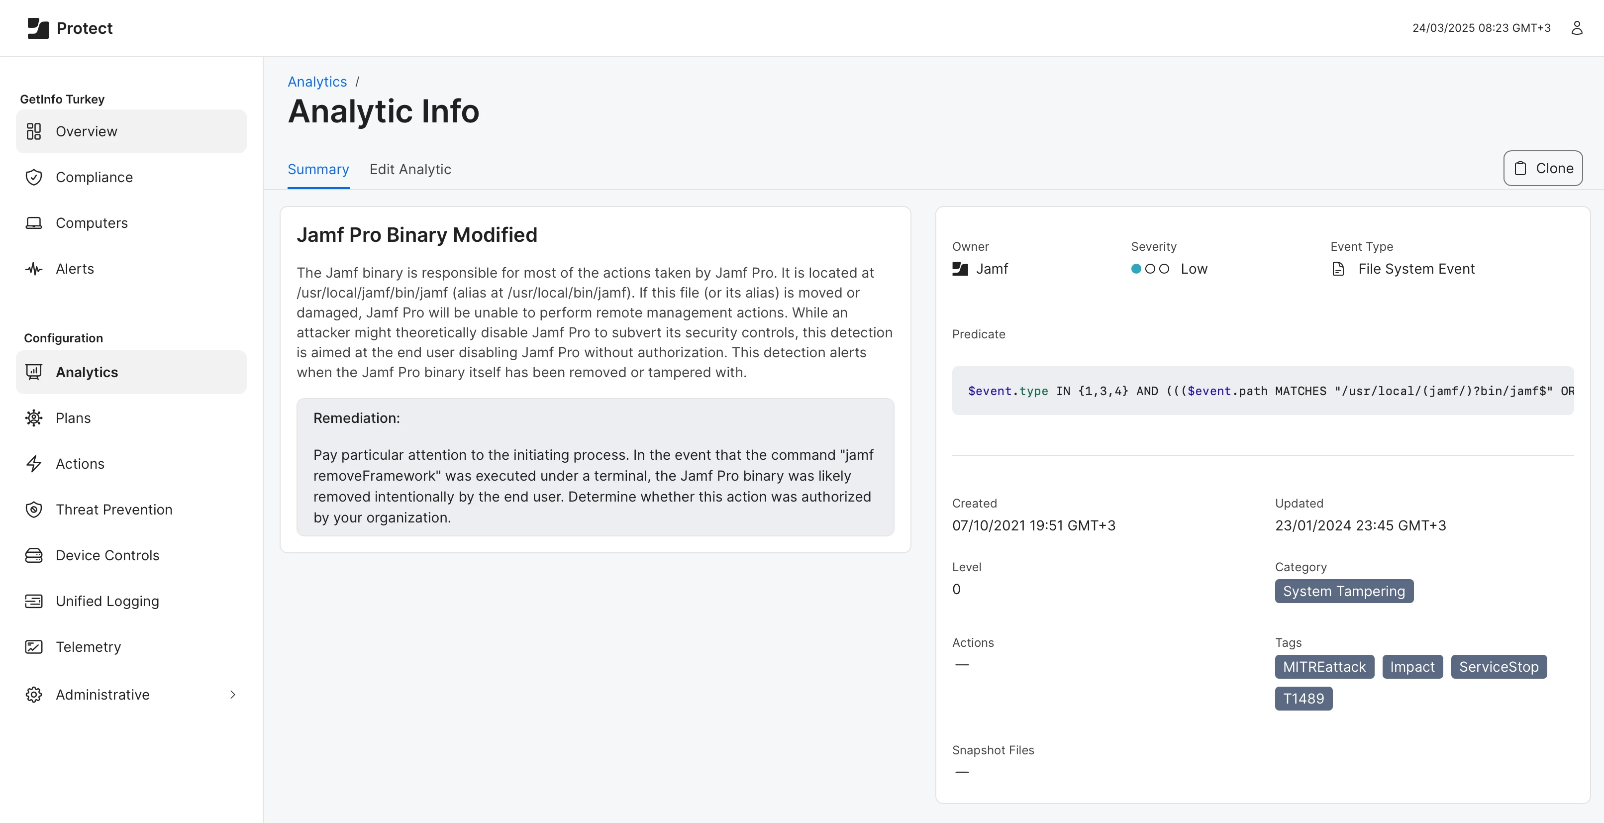The width and height of the screenshot is (1604, 823).
Task: Click the Snapshot Files label
Action: tap(993, 750)
